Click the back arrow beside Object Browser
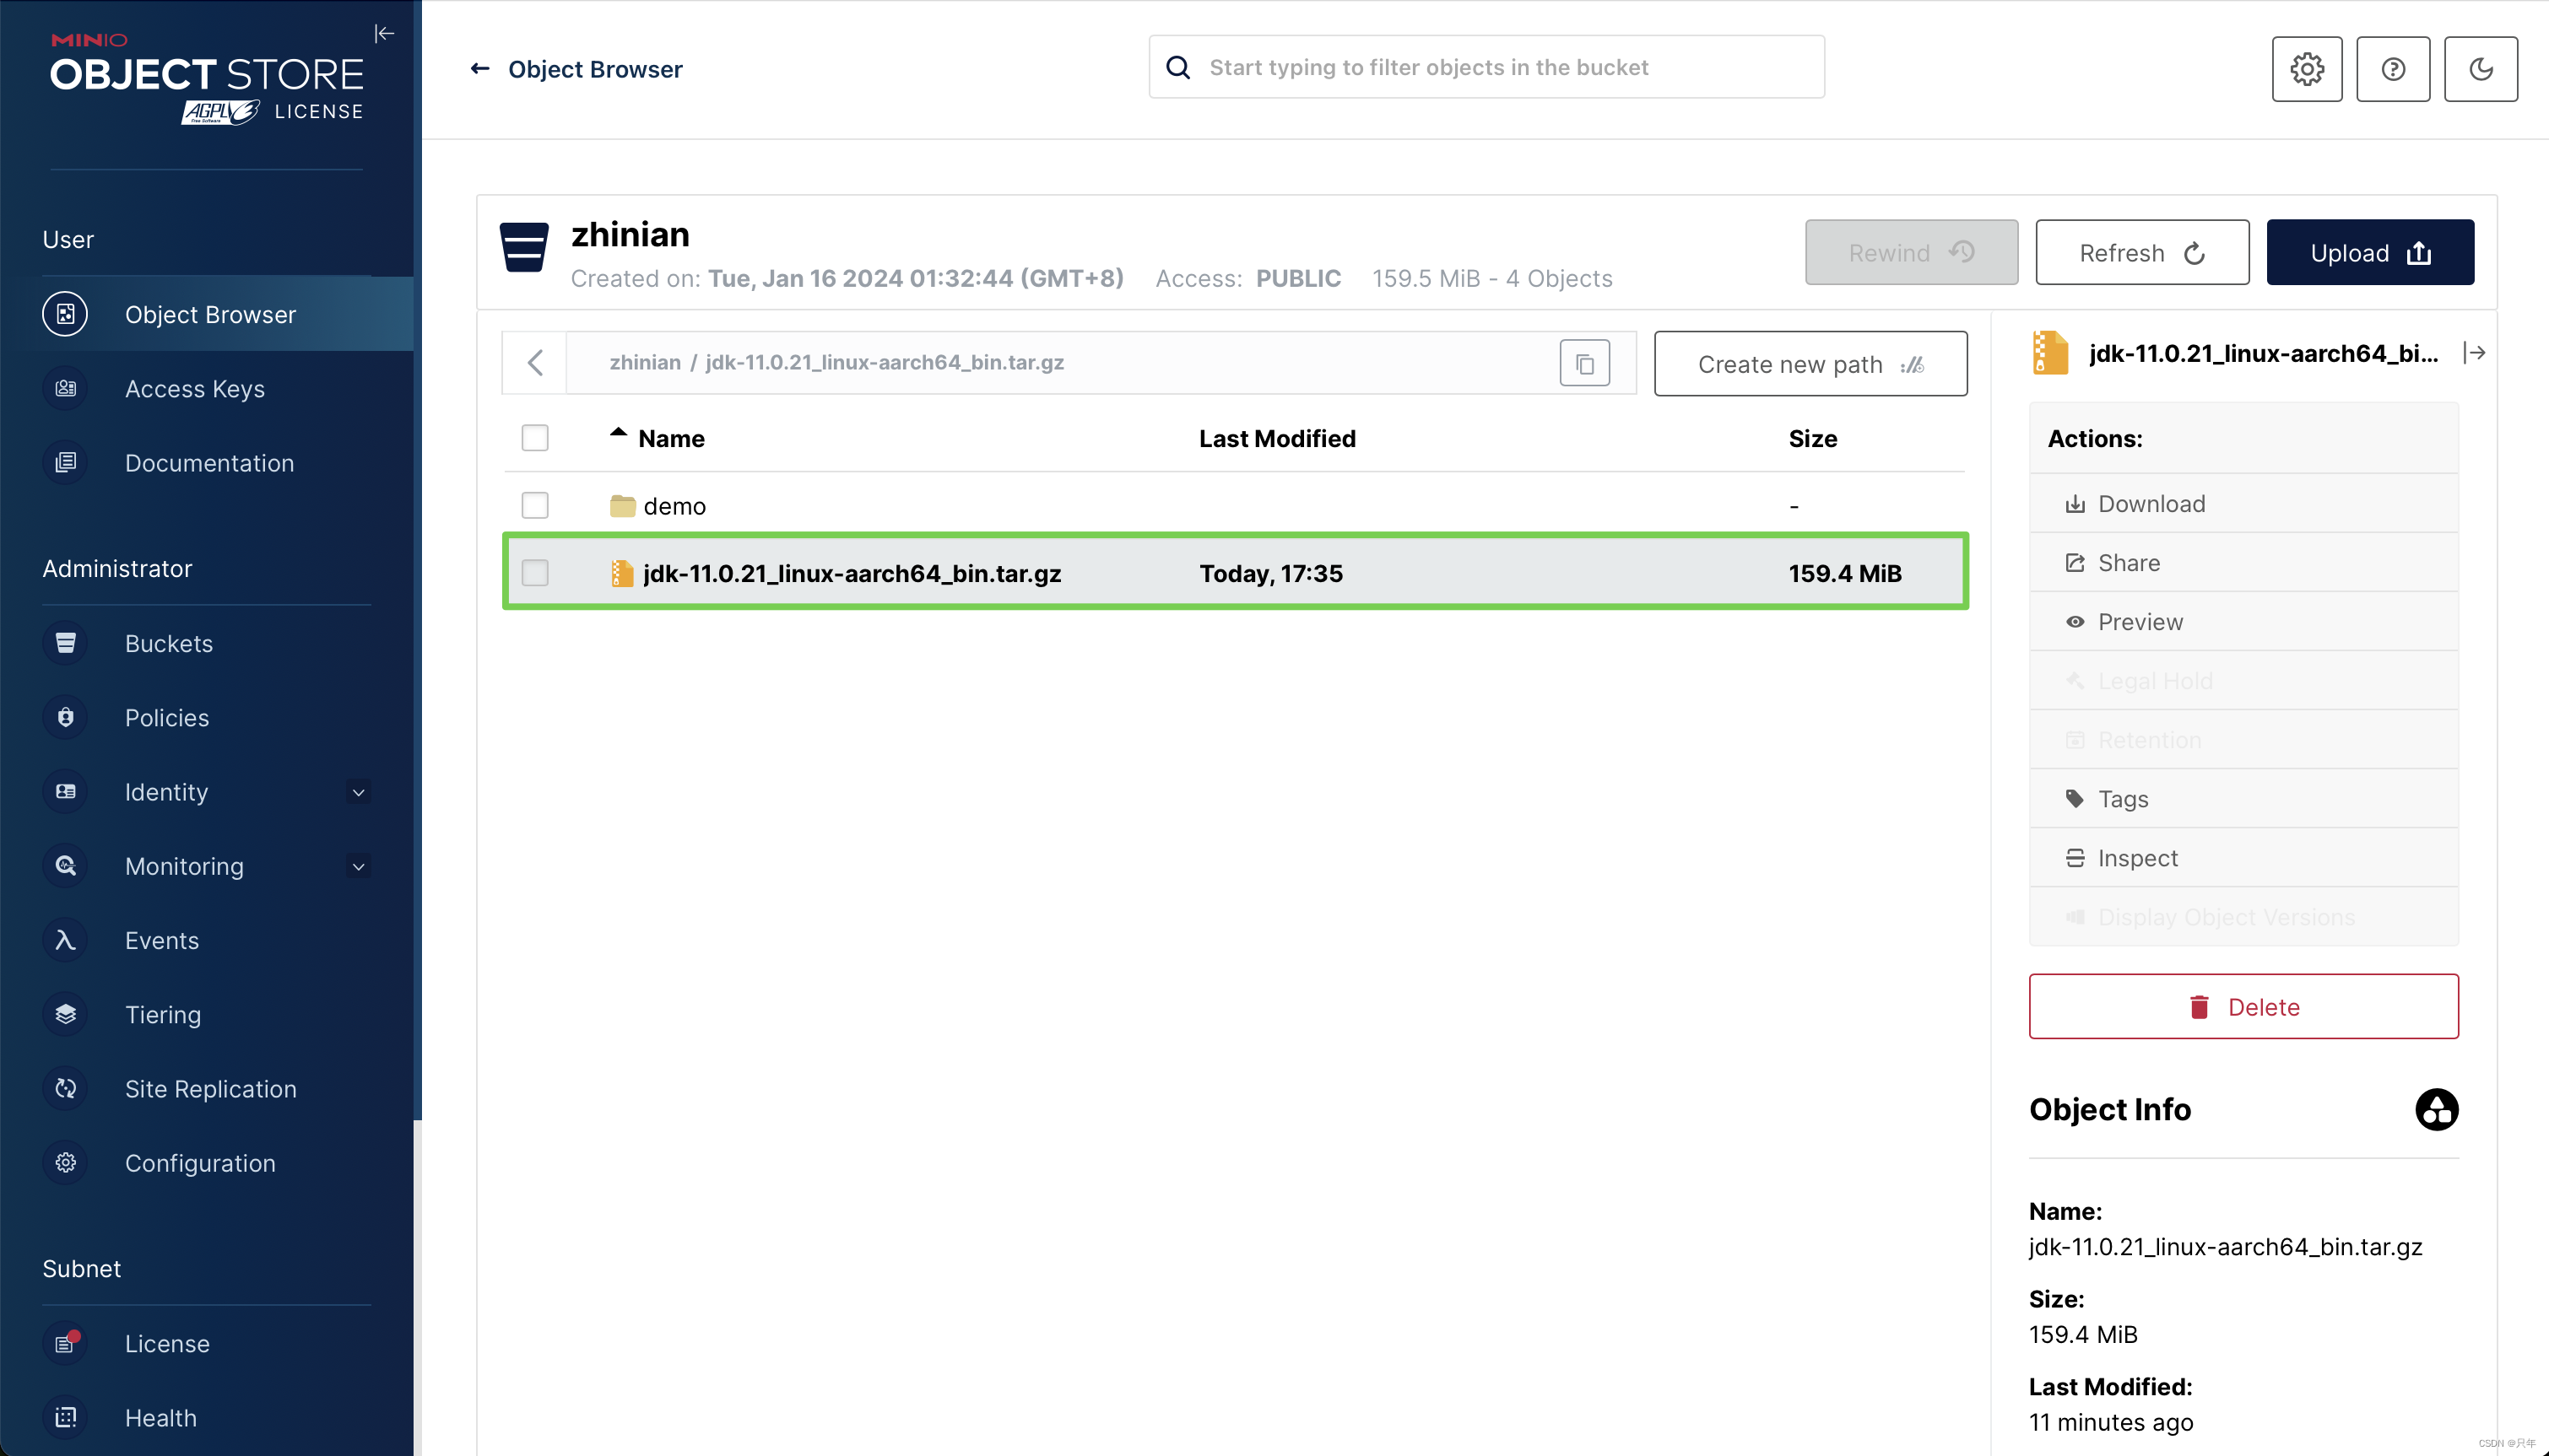 [x=480, y=68]
